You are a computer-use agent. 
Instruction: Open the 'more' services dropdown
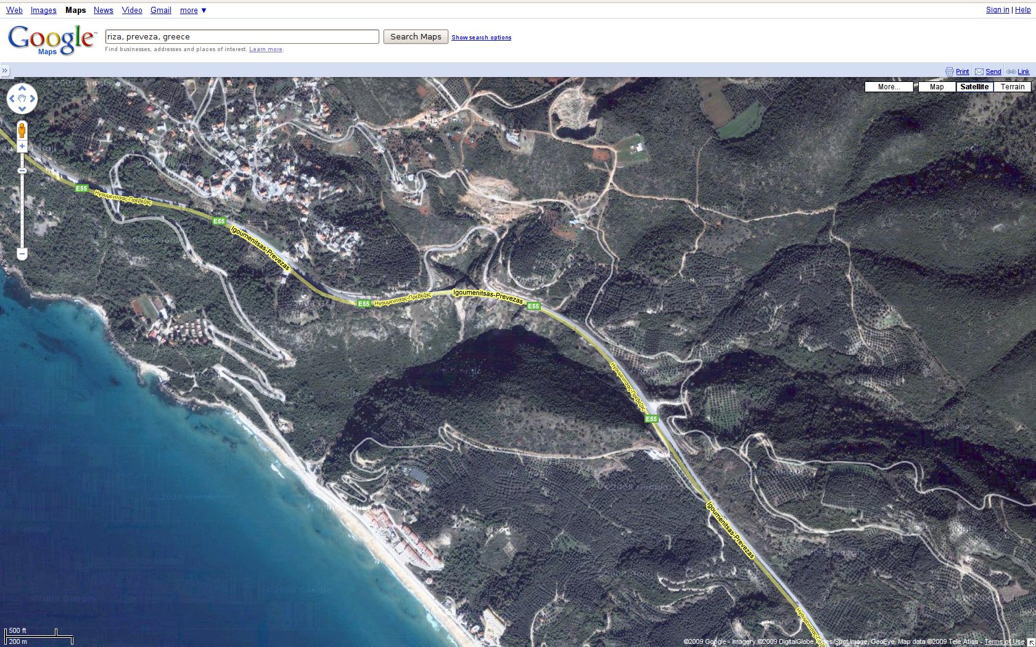click(x=193, y=10)
